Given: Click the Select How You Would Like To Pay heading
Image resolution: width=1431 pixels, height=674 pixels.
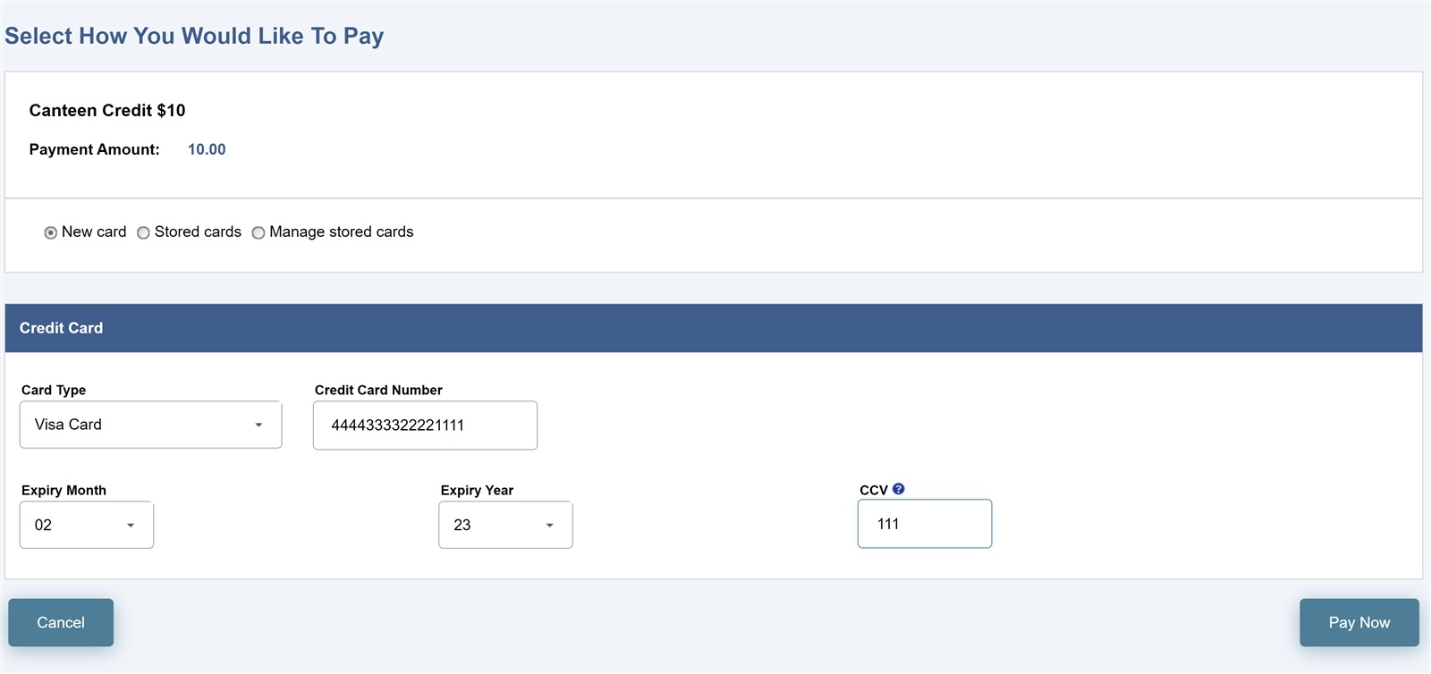Looking at the screenshot, I should pyautogui.click(x=194, y=36).
